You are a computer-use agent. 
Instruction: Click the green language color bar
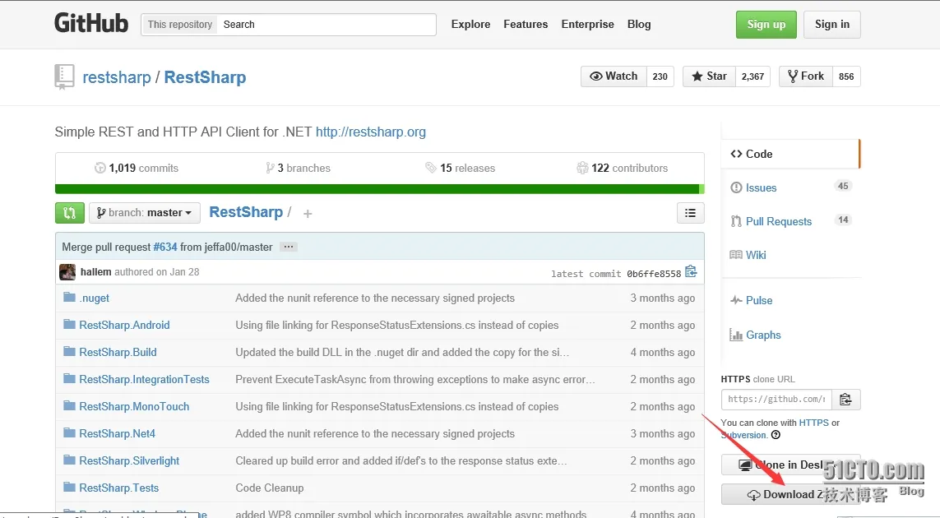(378, 189)
